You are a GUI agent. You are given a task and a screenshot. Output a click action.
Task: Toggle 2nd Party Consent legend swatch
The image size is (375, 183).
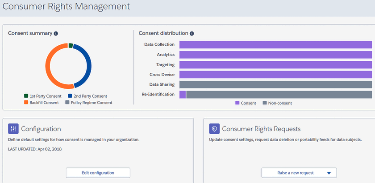click(71, 96)
